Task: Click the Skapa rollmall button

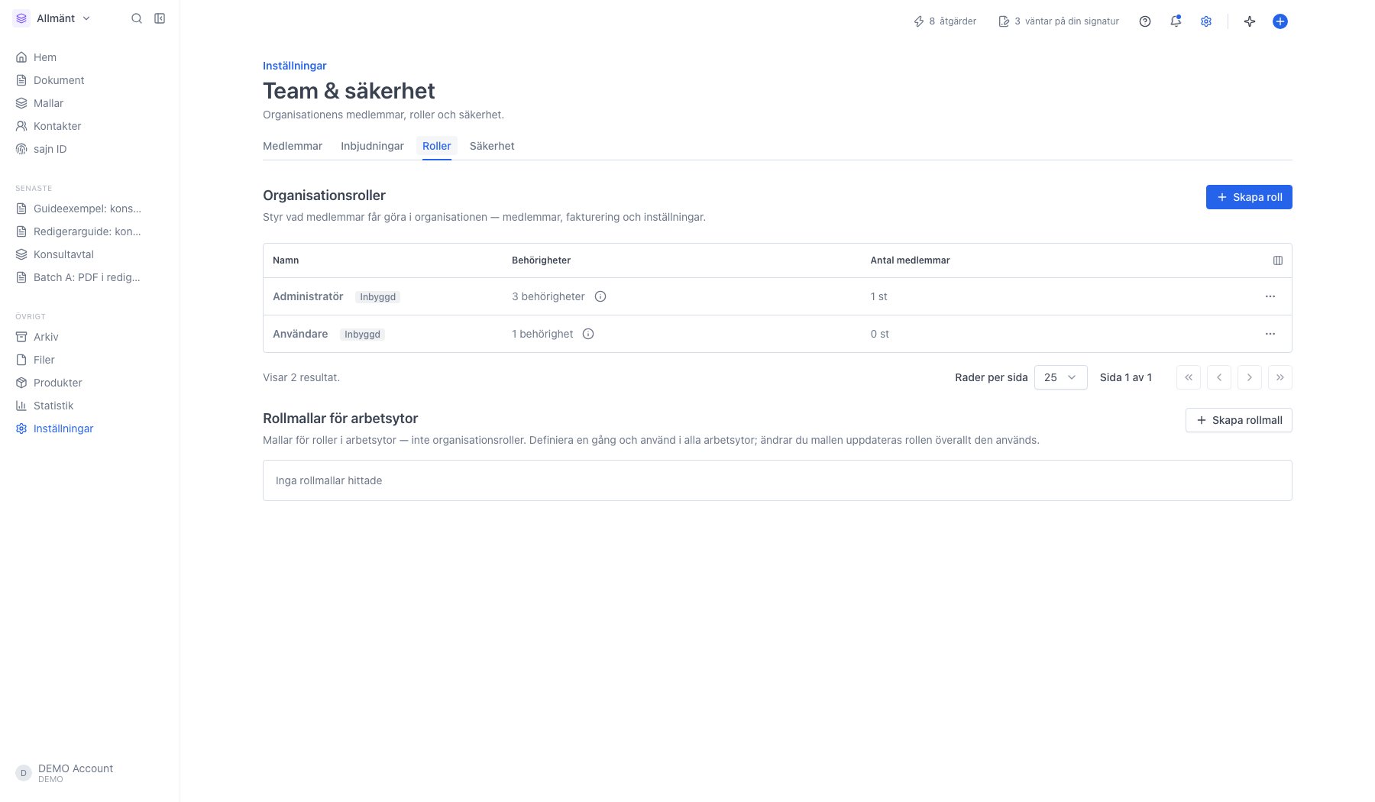Action: tap(1239, 420)
